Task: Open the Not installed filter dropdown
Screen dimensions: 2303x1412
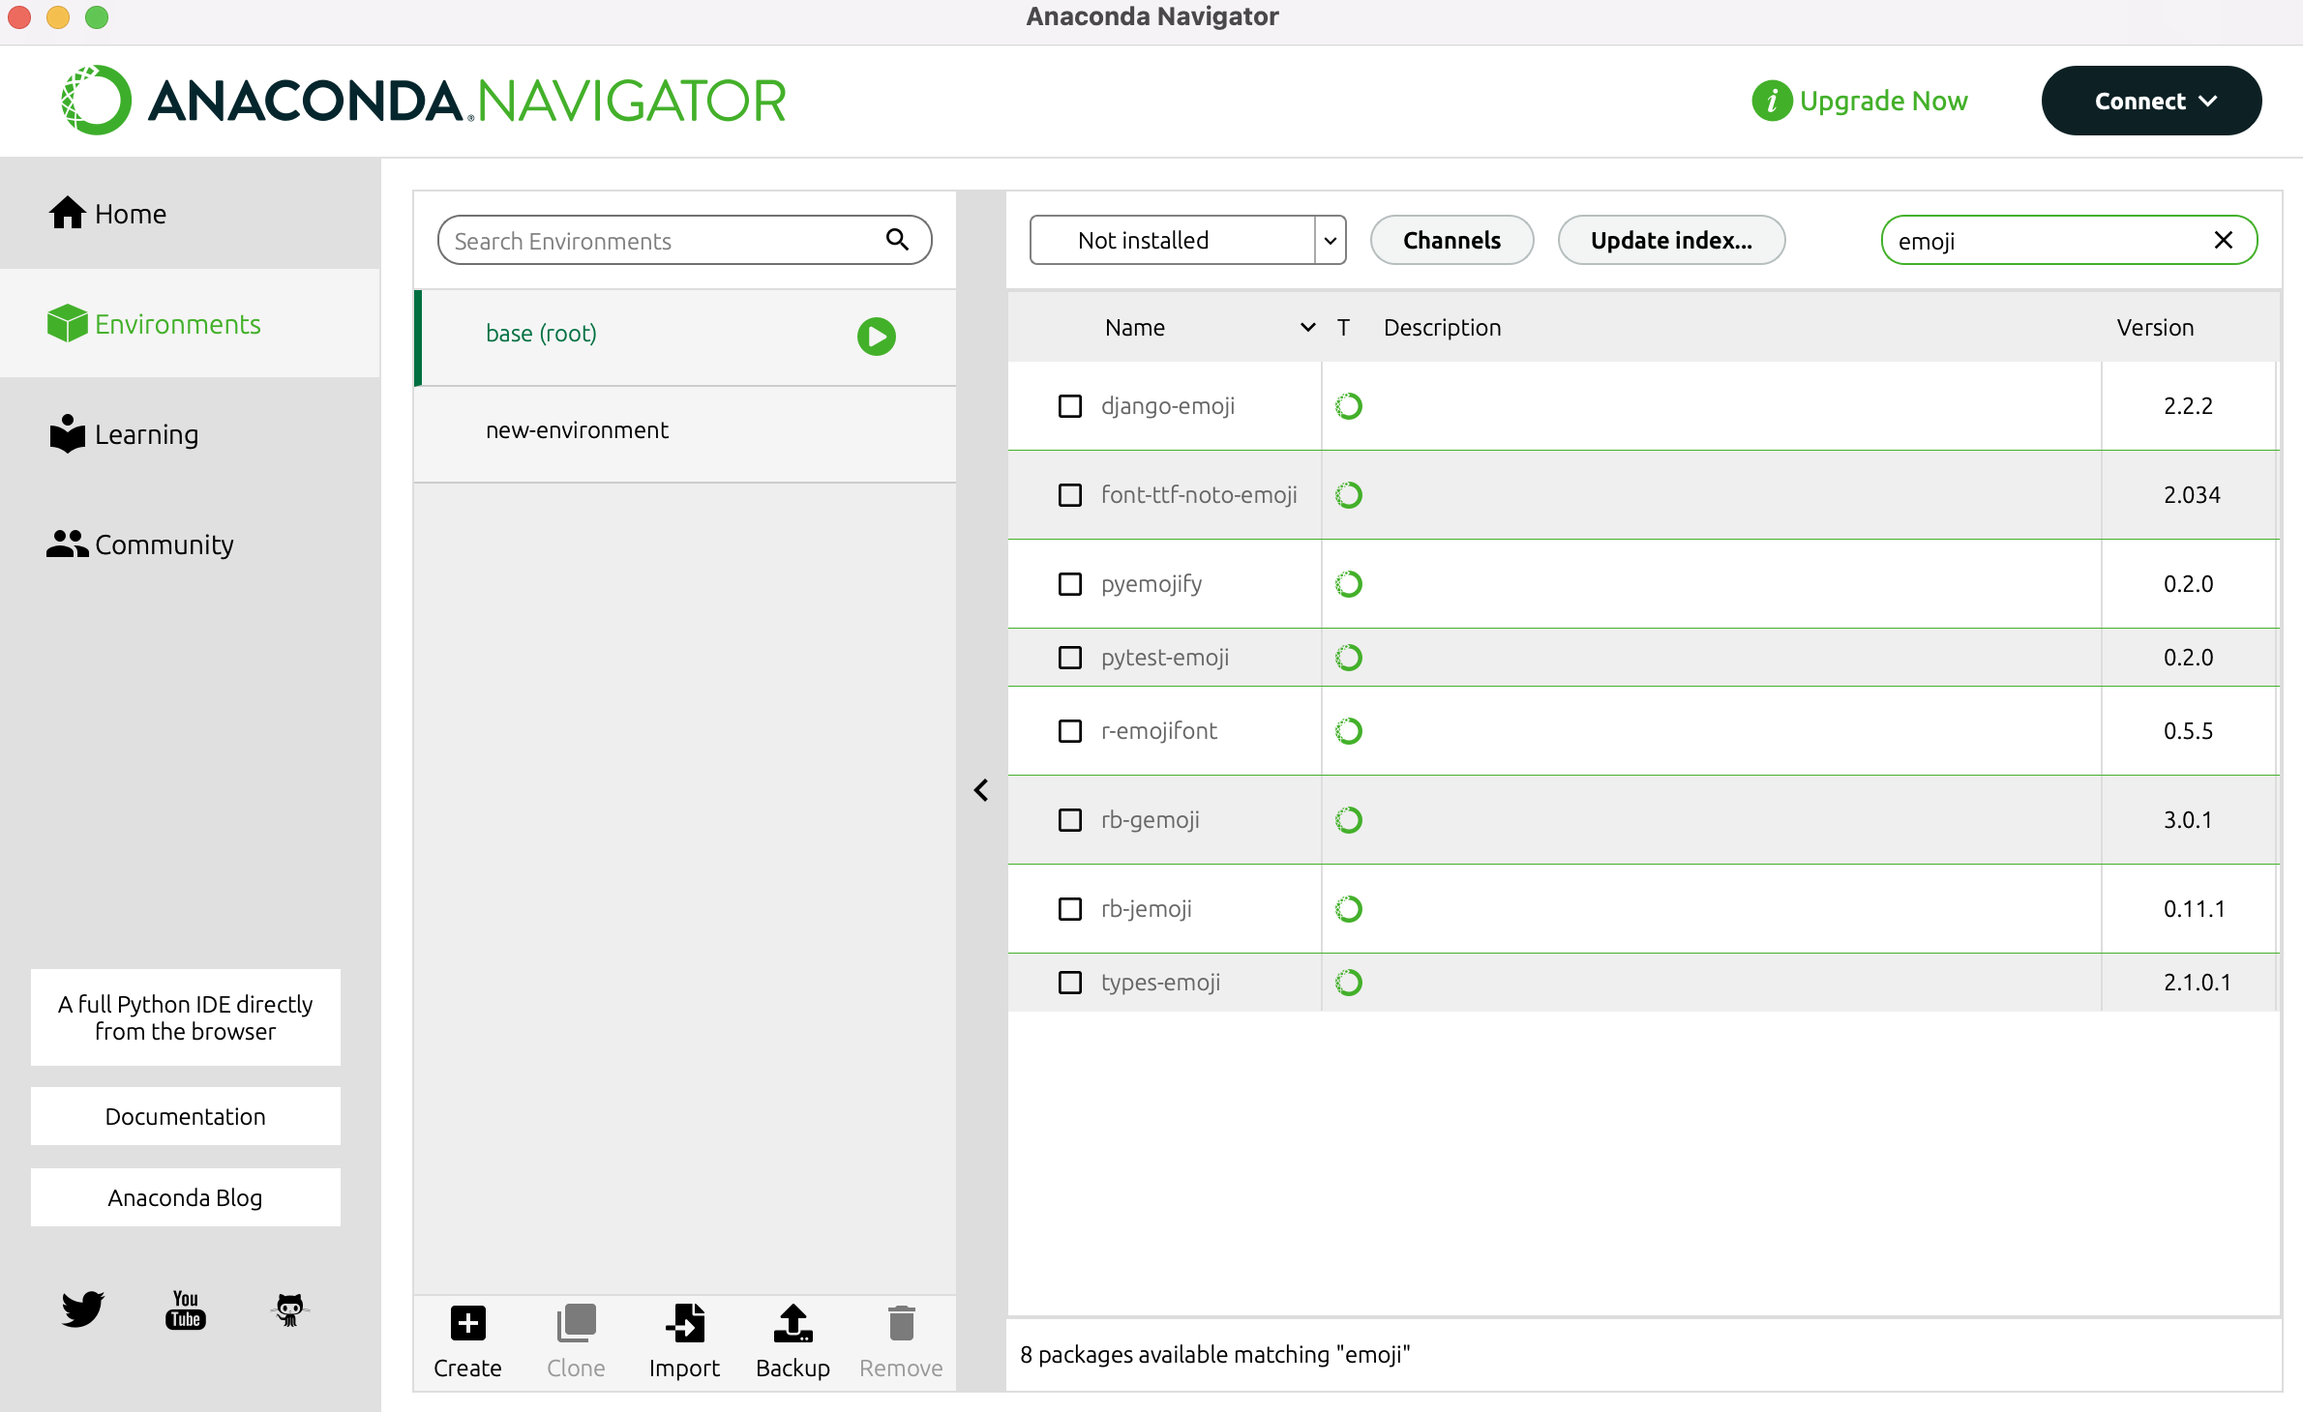Action: (1188, 240)
